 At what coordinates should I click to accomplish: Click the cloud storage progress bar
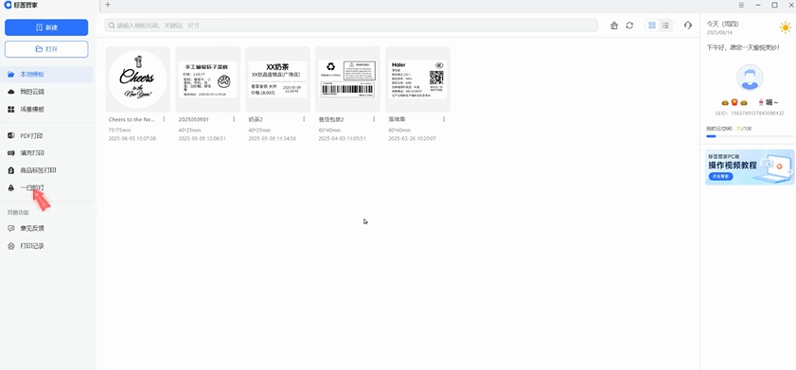[750, 136]
